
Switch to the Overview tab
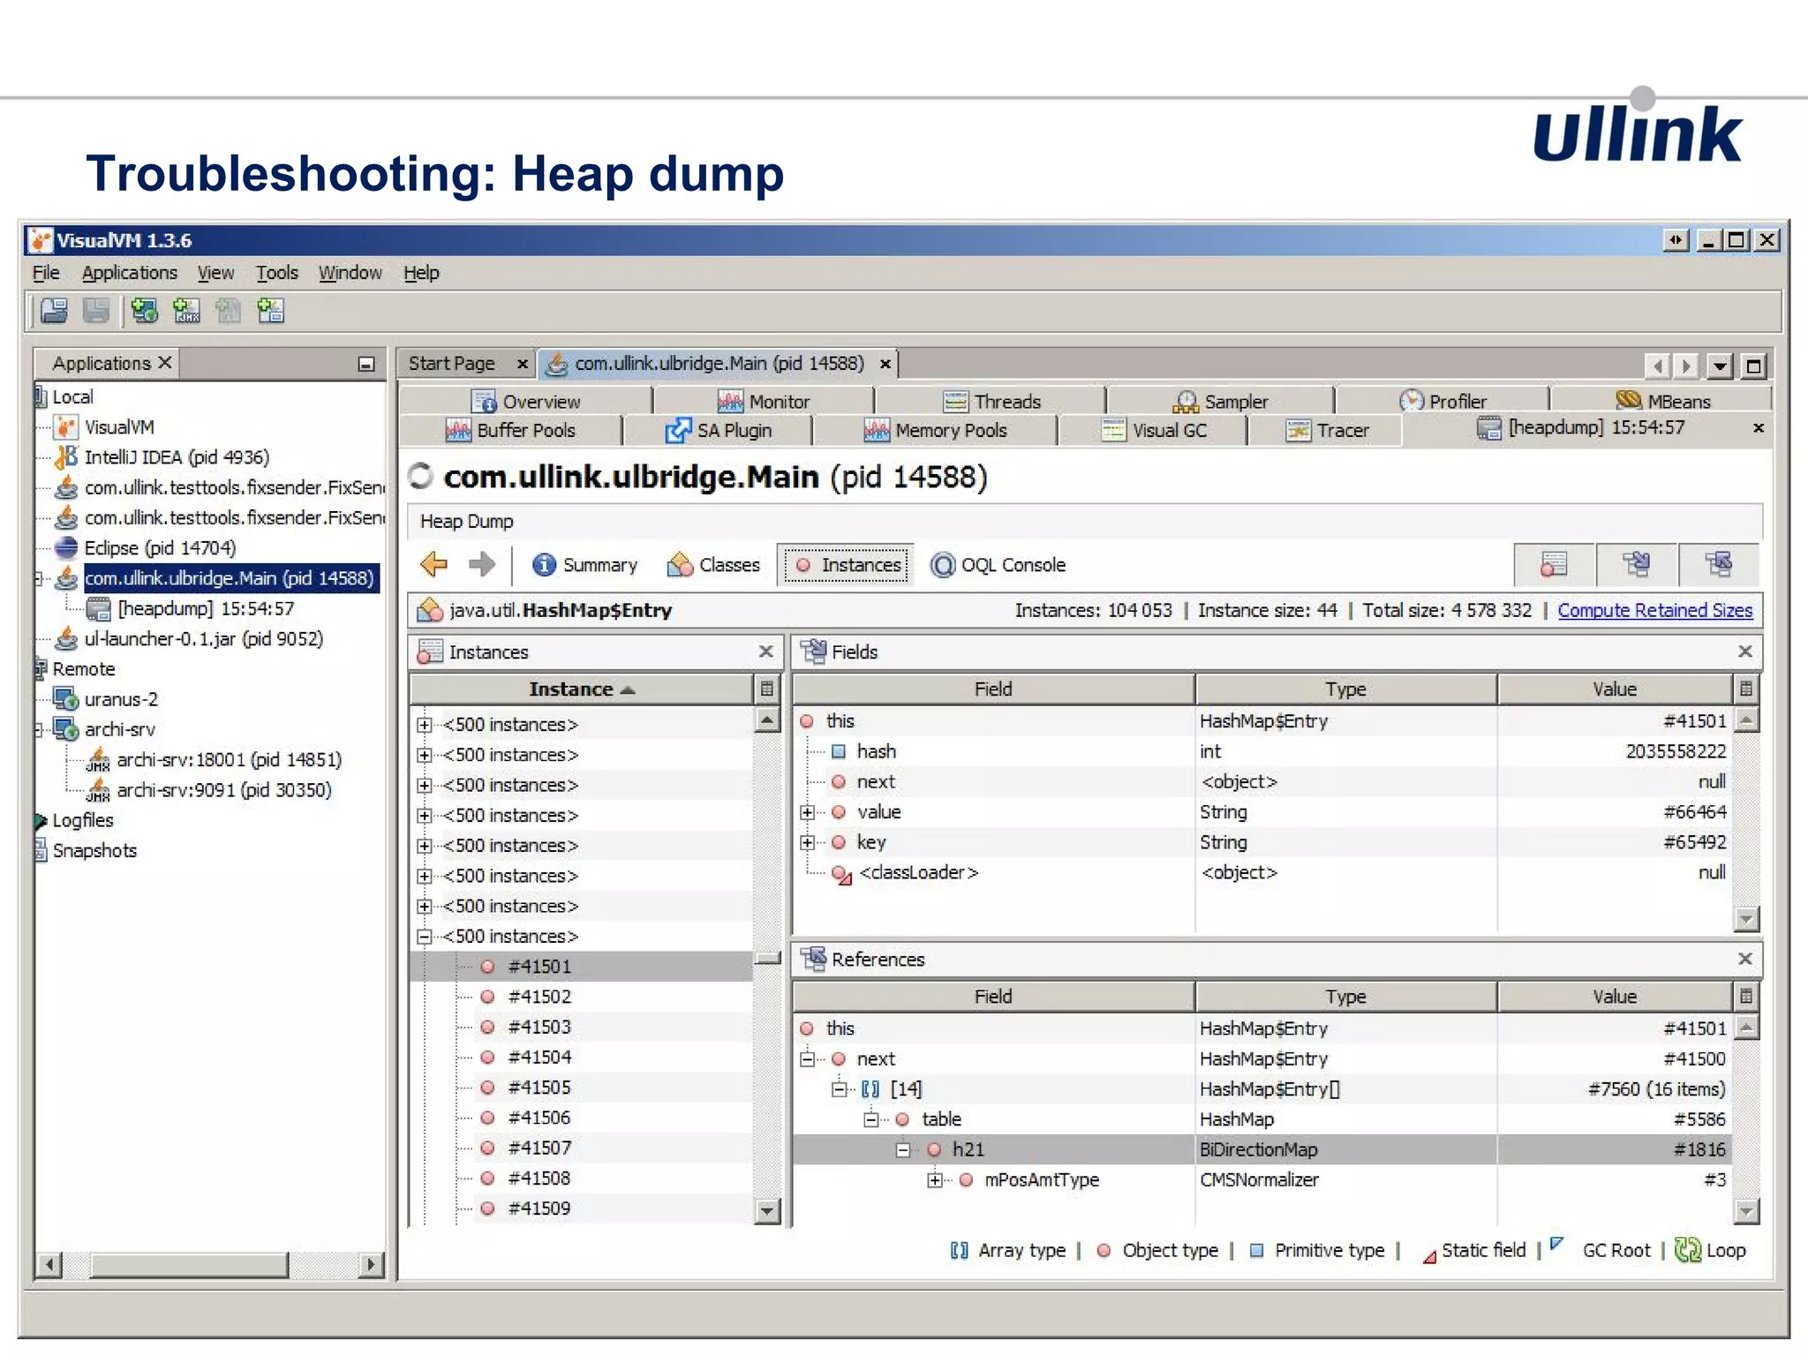526,402
